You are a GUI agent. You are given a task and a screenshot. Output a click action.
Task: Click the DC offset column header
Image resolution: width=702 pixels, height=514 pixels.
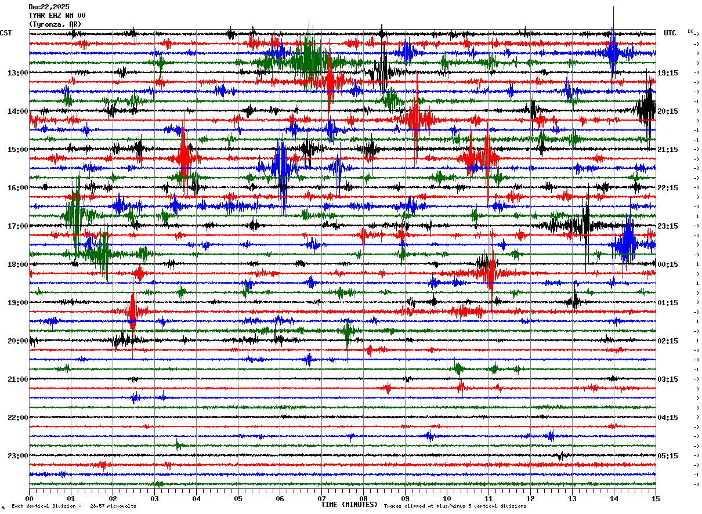690,31
